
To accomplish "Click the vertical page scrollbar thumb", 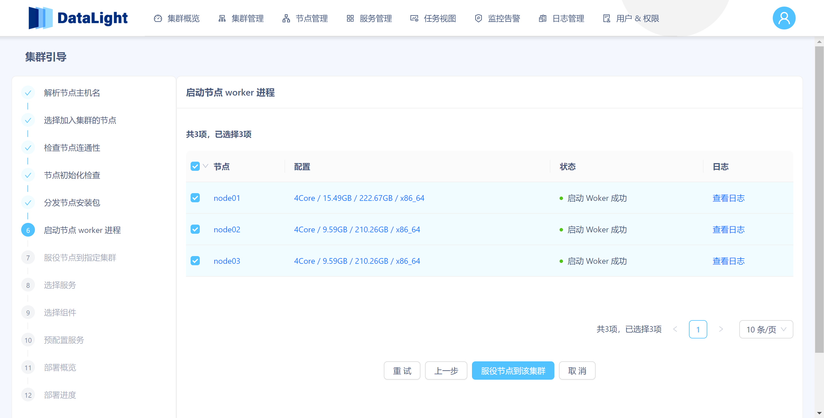I will click(x=819, y=200).
